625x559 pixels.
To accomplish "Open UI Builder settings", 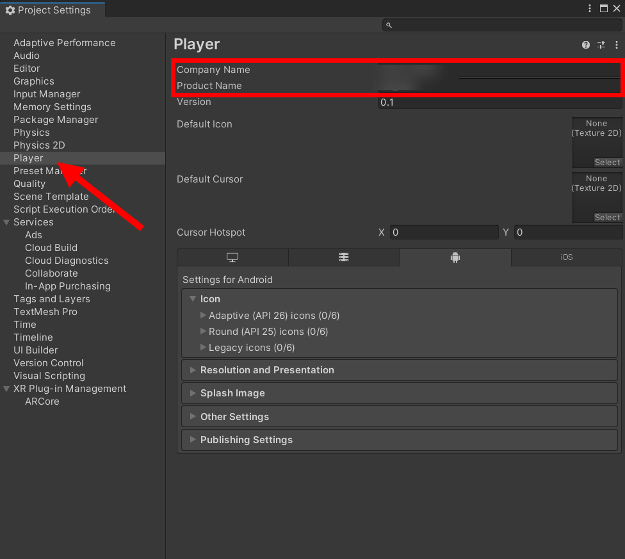I will [35, 350].
